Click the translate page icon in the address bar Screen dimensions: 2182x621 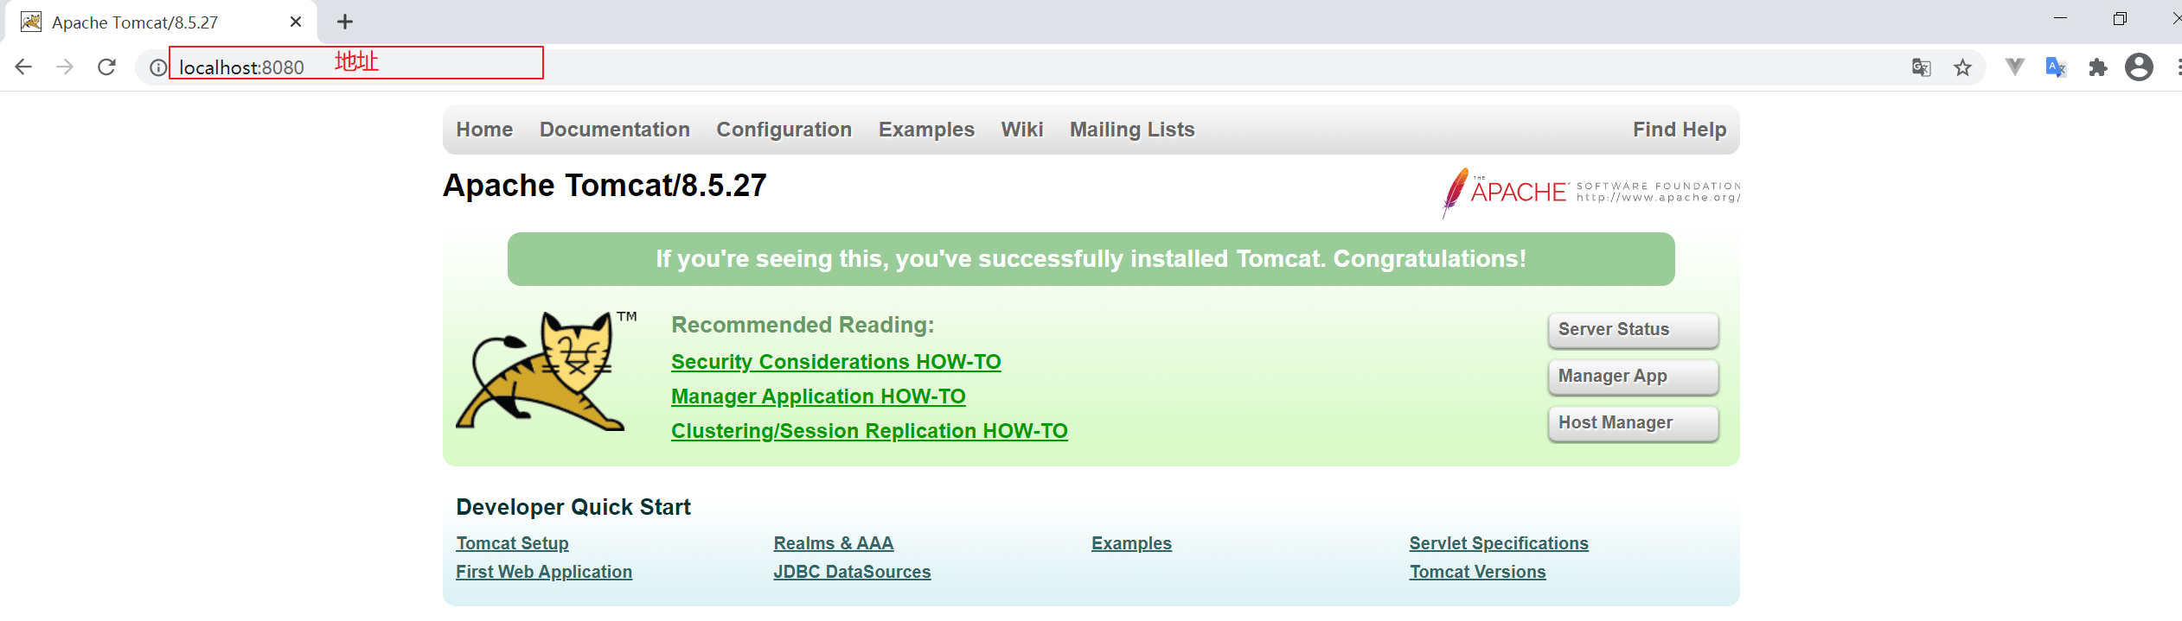(1921, 67)
